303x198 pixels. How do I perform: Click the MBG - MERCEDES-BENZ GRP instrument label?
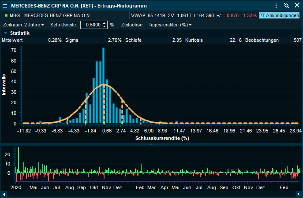click(x=49, y=15)
